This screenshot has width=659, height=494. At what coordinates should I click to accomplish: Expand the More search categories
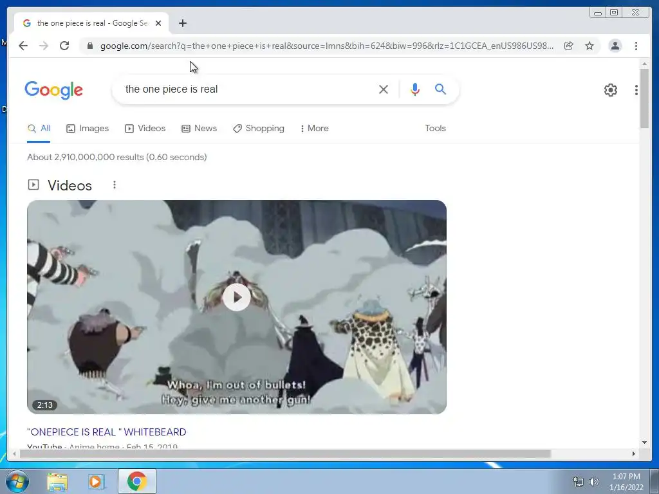(x=314, y=129)
